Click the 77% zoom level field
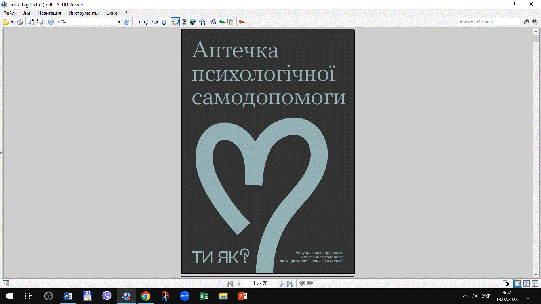 [x=86, y=22]
